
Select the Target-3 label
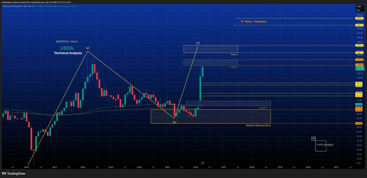tap(234, 54)
